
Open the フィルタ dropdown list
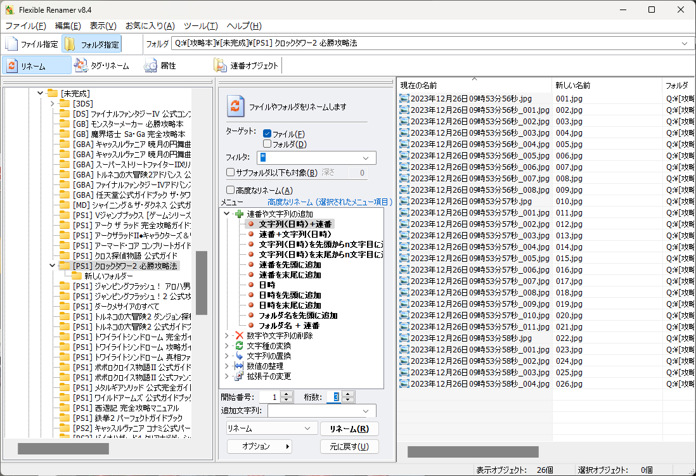click(366, 158)
